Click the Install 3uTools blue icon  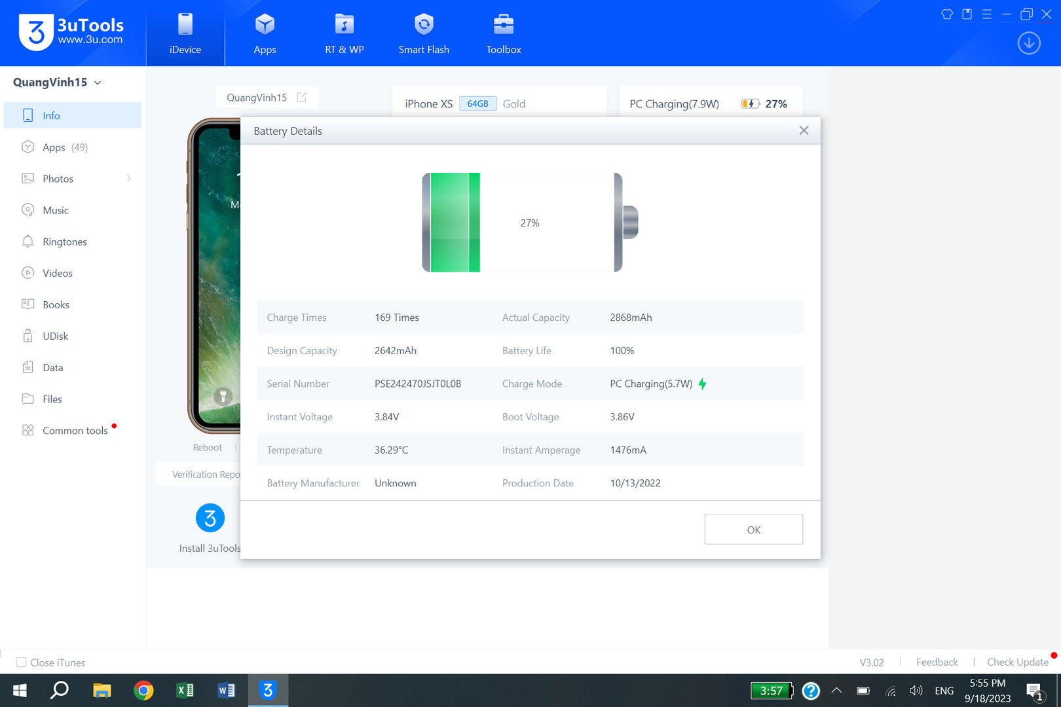point(210,518)
